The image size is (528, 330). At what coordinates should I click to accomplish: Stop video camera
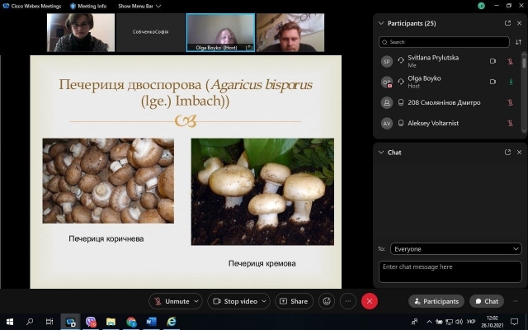[235, 301]
